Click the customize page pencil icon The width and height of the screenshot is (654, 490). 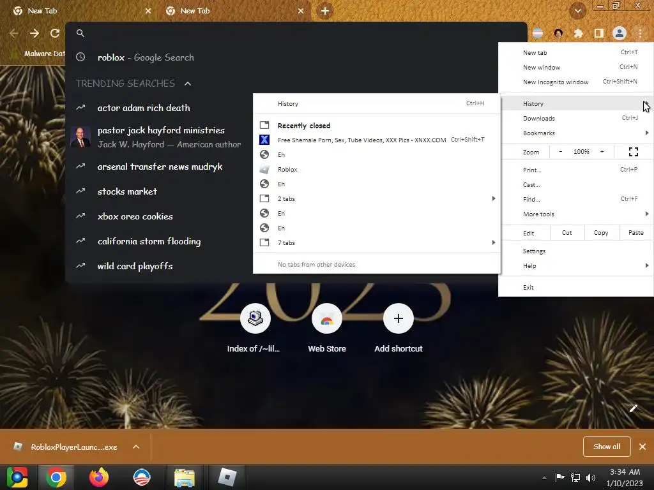click(x=633, y=408)
